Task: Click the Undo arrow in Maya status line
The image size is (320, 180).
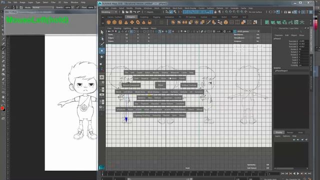Action: pos(134,12)
